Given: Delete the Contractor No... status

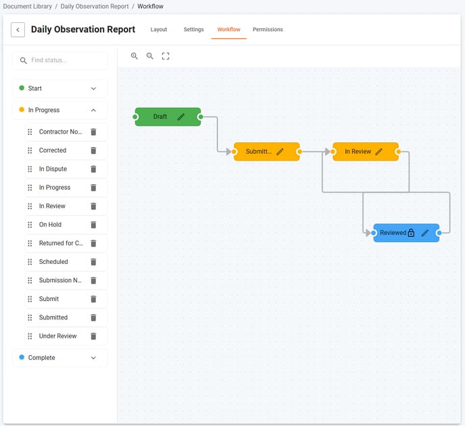Looking at the screenshot, I should coord(93,132).
